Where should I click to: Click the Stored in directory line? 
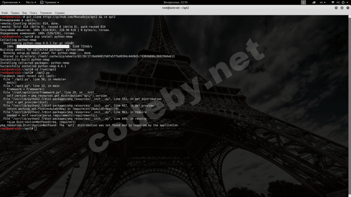pos(89,56)
